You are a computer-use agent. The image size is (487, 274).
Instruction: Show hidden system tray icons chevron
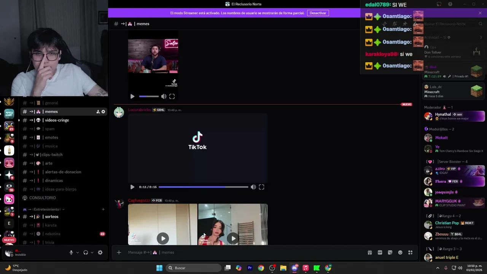coord(438,268)
